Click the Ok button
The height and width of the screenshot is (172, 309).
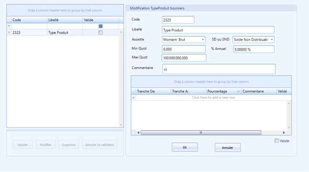coord(185,147)
